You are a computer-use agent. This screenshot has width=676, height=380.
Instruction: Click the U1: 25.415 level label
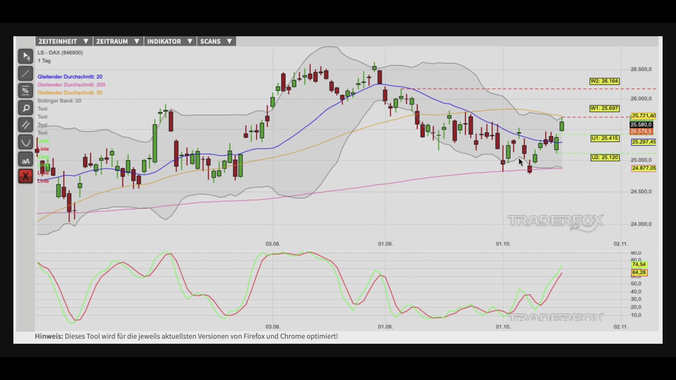click(x=605, y=138)
